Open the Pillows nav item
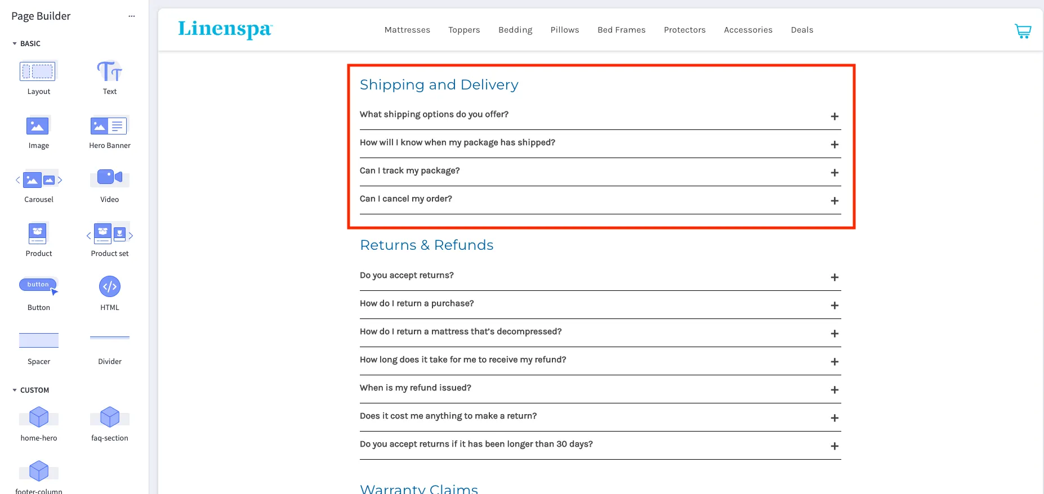Image resolution: width=1044 pixels, height=494 pixels. (x=565, y=30)
